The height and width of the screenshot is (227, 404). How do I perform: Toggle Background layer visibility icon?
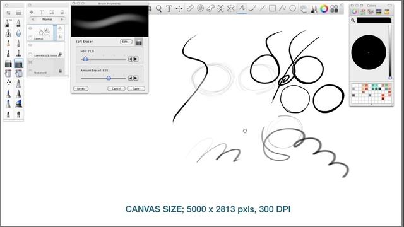(30, 62)
